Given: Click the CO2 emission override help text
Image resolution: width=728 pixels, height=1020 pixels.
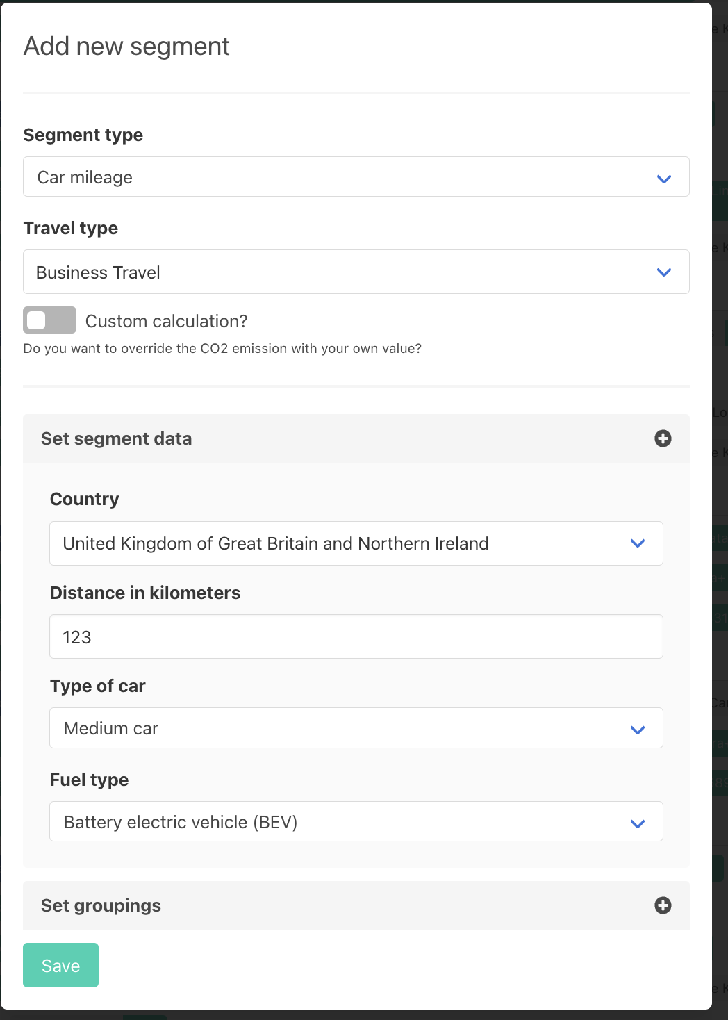Looking at the screenshot, I should 222,349.
